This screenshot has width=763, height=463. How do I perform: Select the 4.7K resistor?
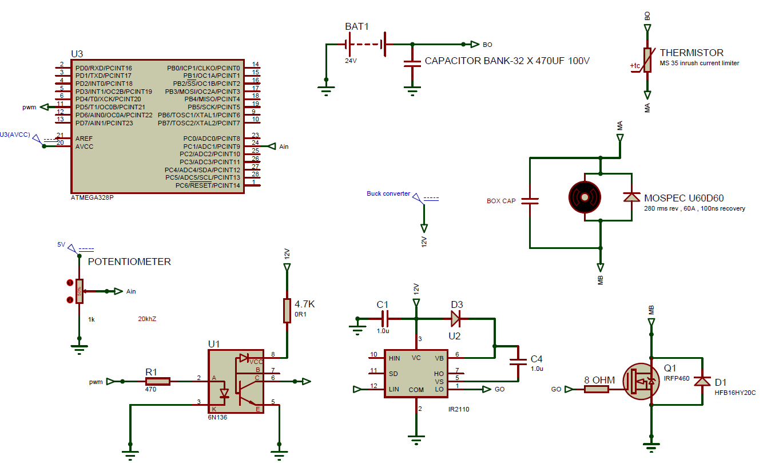point(287,310)
